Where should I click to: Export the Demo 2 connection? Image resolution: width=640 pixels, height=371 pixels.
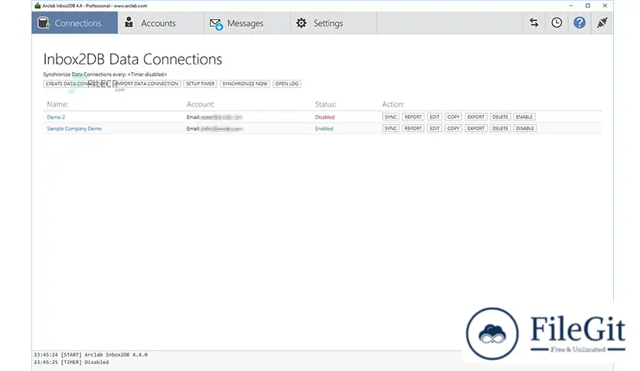point(476,117)
